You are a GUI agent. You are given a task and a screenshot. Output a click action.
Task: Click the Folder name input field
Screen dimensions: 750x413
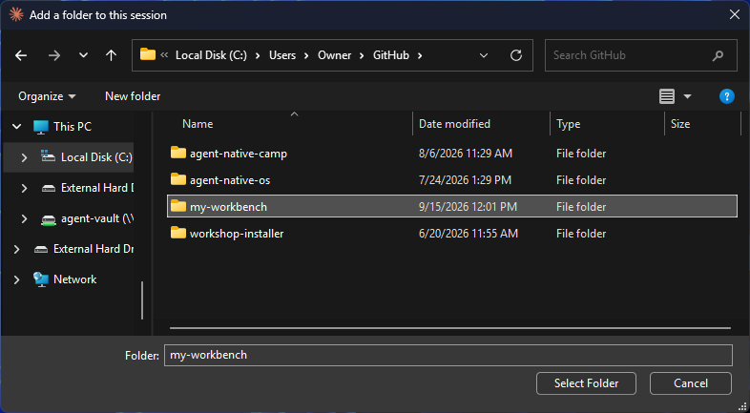coord(448,355)
